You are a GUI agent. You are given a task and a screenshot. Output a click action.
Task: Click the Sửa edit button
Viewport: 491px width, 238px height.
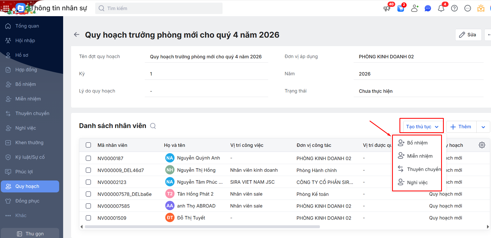(x=468, y=35)
